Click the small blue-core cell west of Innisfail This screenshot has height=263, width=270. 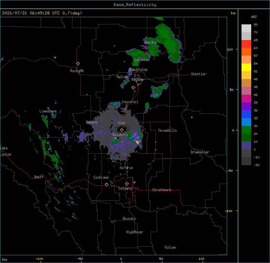coord(114,104)
